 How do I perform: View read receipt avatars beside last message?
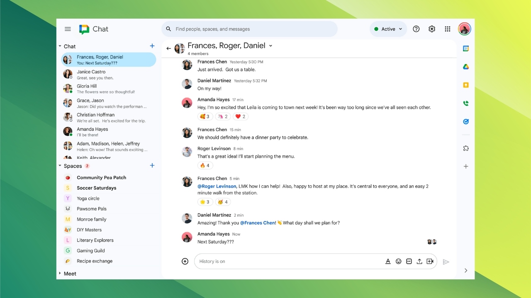[432, 242]
